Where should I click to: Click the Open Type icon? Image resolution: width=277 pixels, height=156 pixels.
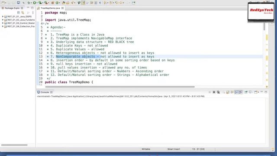(64, 3)
